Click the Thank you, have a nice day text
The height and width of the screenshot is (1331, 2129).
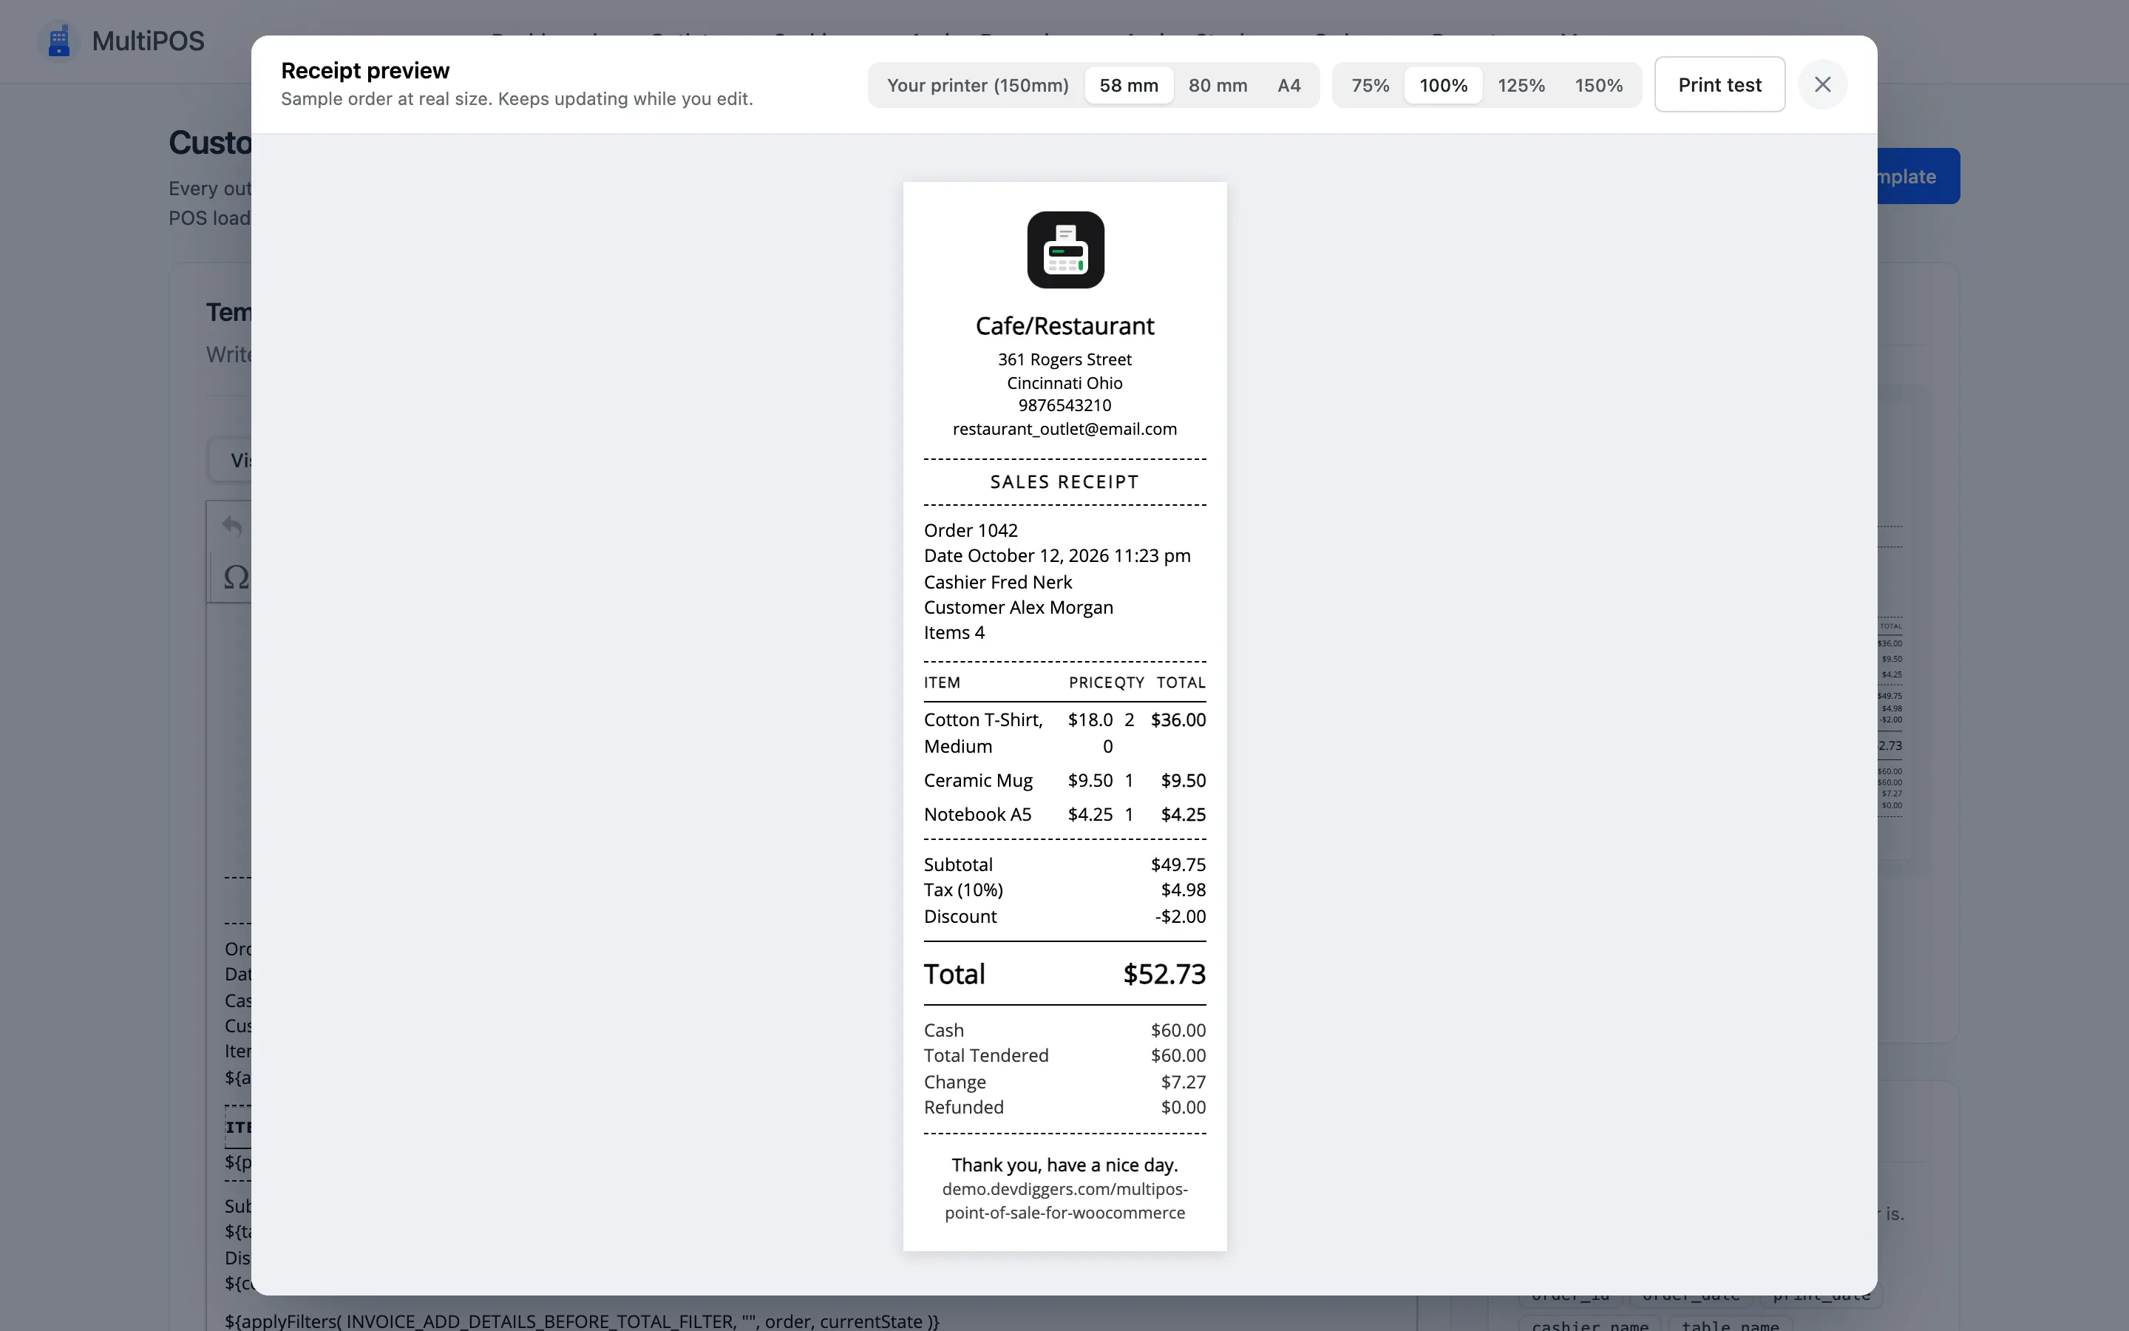click(1064, 1165)
